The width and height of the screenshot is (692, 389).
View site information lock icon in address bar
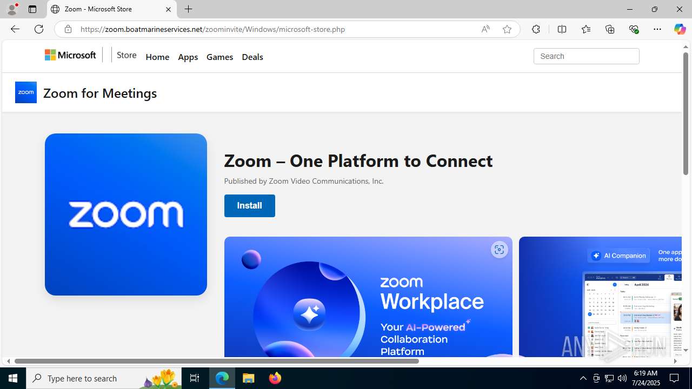tap(68, 29)
